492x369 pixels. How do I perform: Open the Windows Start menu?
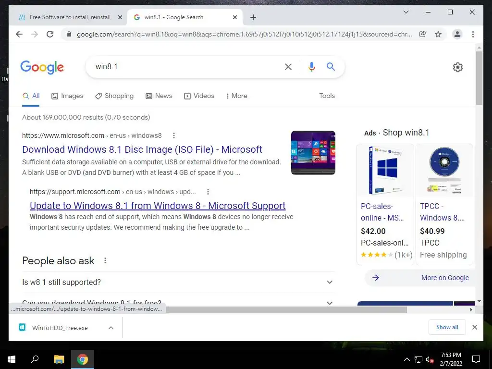[12, 359]
